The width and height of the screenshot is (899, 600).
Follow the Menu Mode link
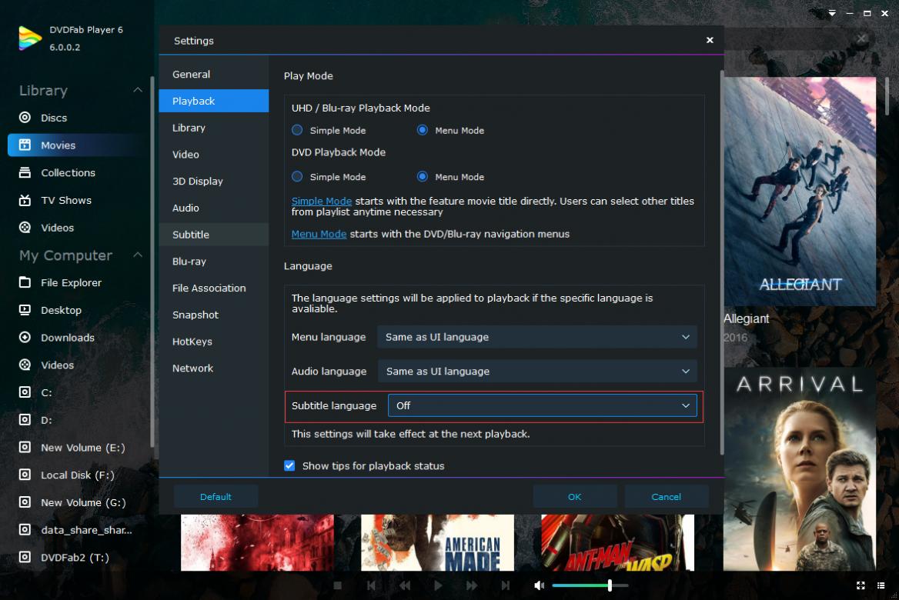(319, 234)
